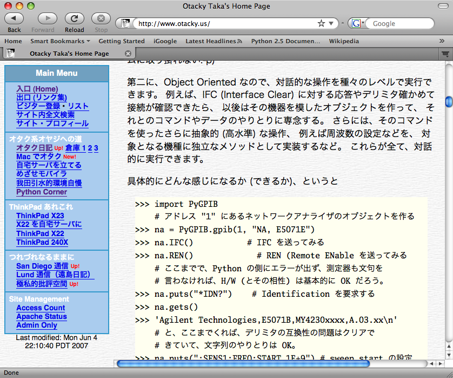Click the '>>> na.gets()' code line
Screen dimensions: 453x378
(166, 307)
